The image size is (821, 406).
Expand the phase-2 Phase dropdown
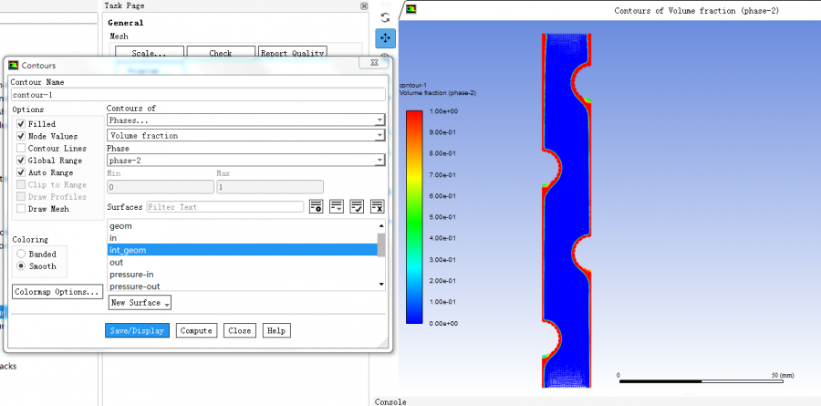click(x=245, y=161)
